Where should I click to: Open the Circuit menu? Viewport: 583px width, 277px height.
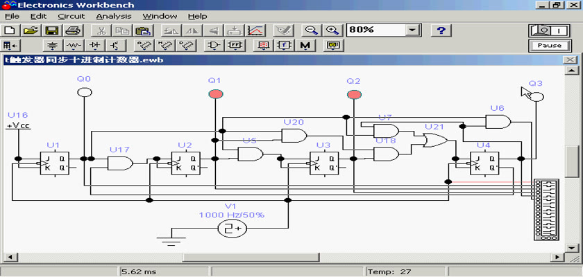click(71, 16)
